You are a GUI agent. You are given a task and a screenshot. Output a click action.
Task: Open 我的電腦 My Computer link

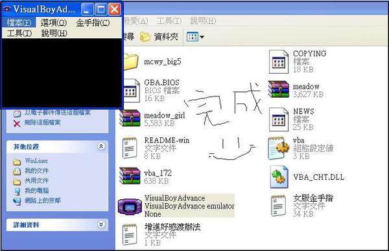pos(36,190)
